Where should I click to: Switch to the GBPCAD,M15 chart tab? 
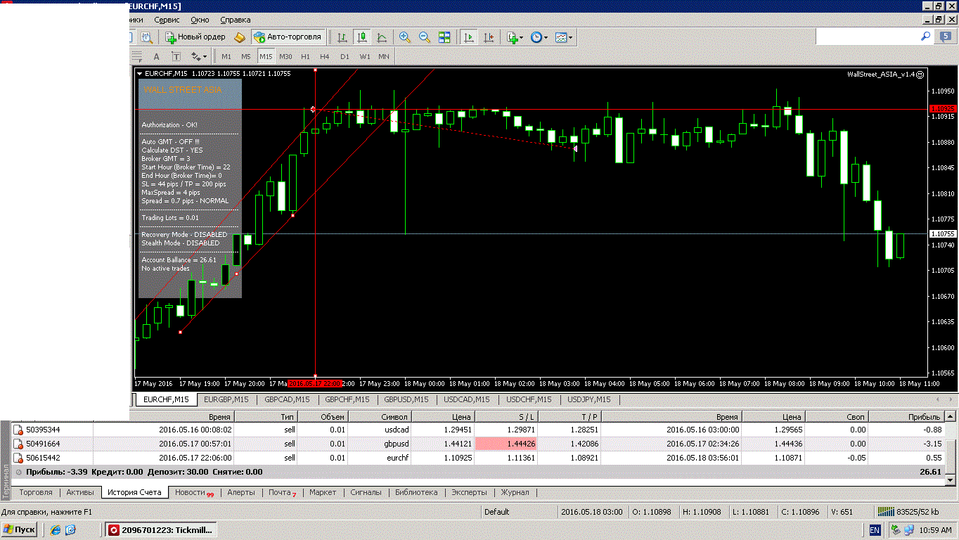pos(286,399)
